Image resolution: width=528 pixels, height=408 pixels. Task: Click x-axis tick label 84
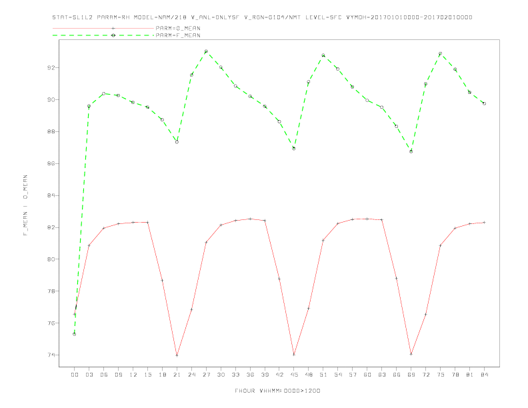point(484,375)
